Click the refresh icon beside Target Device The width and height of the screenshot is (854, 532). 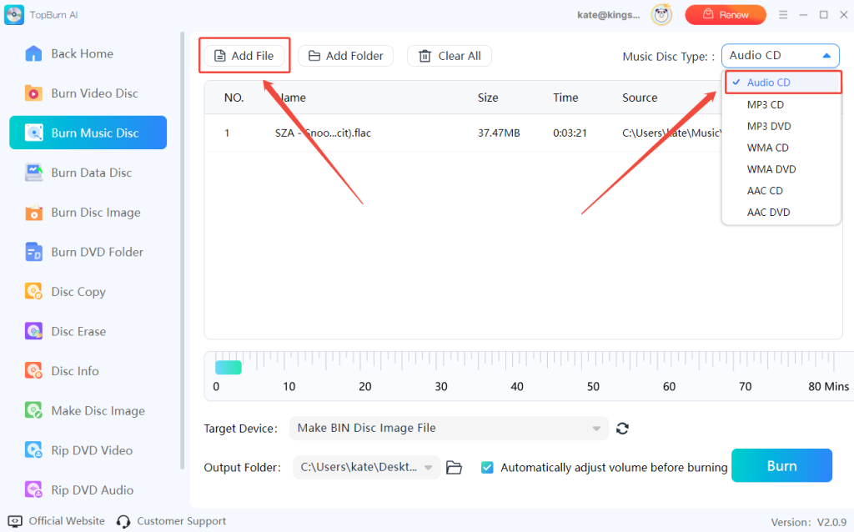pos(622,429)
